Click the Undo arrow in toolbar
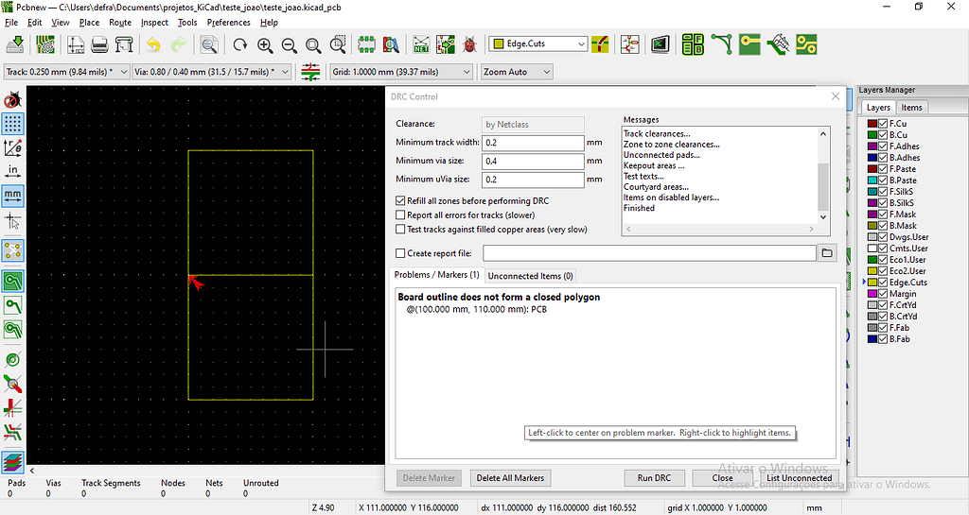The width and height of the screenshot is (969, 515). pos(152,44)
